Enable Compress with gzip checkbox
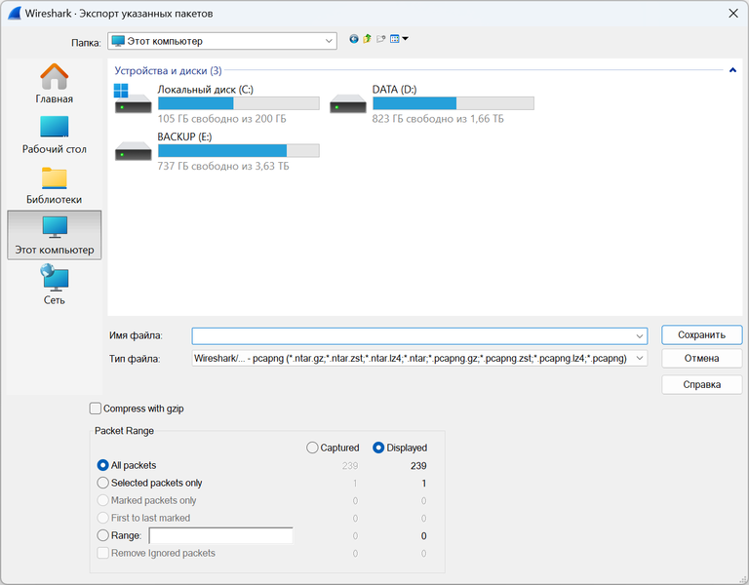Image resolution: width=749 pixels, height=585 pixels. (96, 409)
